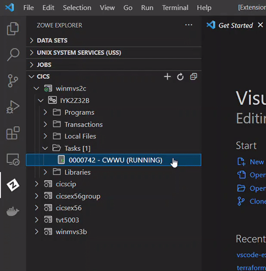
Task: Open the File menu
Action: (28, 8)
